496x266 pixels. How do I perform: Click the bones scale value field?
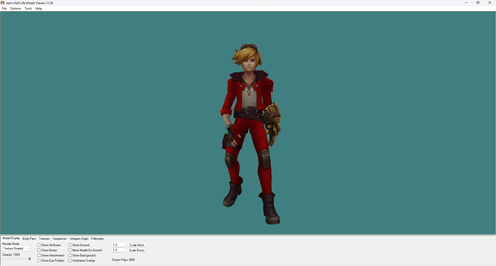119,250
